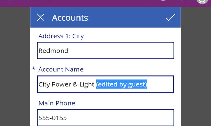Click the highlighted "(edited by guest)" text
211x126 pixels.
pyautogui.click(x=122, y=84)
